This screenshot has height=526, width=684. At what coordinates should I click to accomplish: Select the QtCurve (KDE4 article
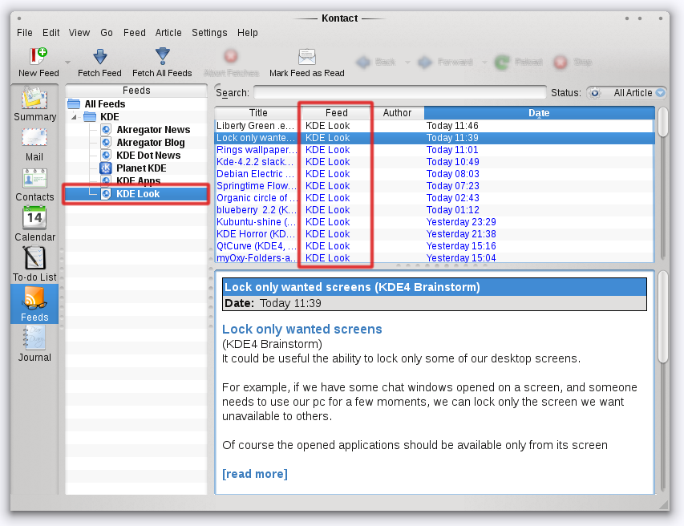[435, 246]
